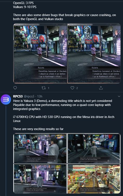
Task: Open the RPCS3 profile avatar
Action: [x=6, y=100]
